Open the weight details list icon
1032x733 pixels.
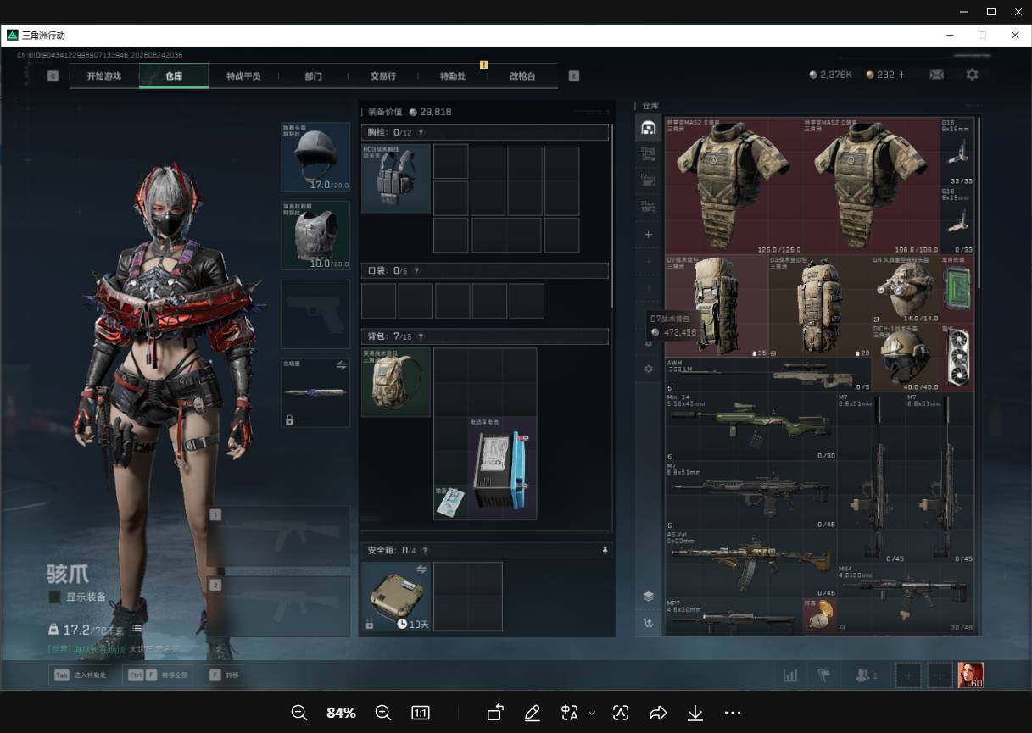137,630
